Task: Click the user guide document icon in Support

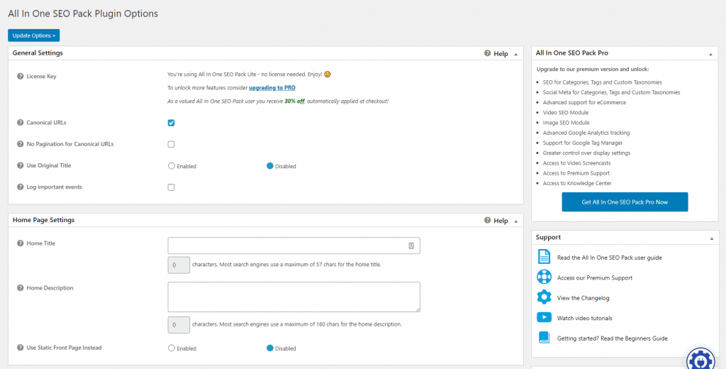Action: pos(544,257)
